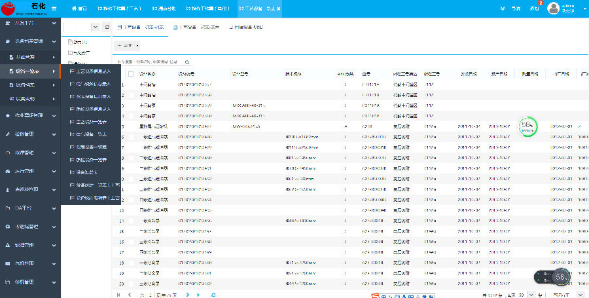This screenshot has height=298, width=589.
Task: Jump to last page with the pager icon
Action: point(199,295)
